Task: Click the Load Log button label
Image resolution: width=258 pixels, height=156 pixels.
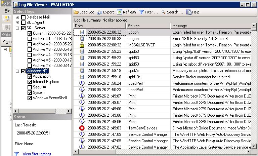Action: click(87, 12)
